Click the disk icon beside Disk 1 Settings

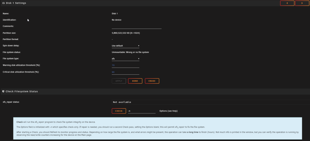pyautogui.click(x=3, y=3)
